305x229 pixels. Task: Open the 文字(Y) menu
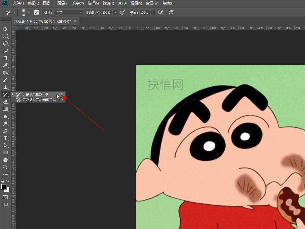pos(78,3)
